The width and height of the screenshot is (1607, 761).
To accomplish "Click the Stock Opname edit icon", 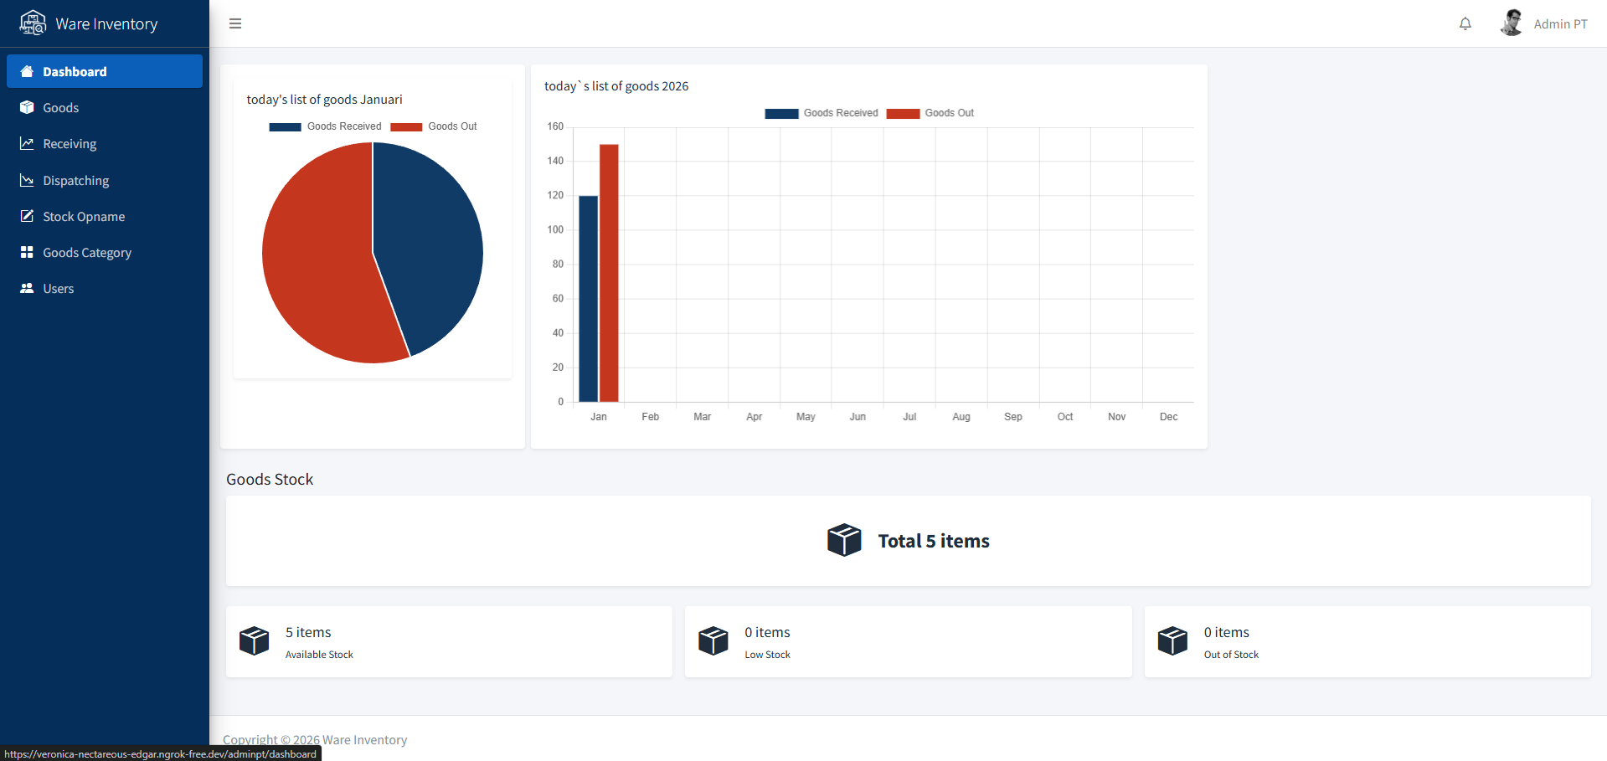I will click(27, 216).
